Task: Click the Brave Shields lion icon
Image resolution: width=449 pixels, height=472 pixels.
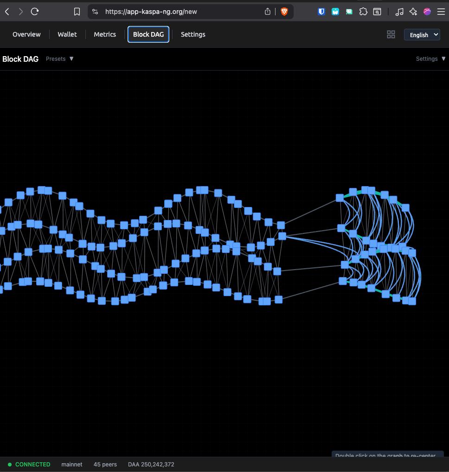Action: (284, 12)
